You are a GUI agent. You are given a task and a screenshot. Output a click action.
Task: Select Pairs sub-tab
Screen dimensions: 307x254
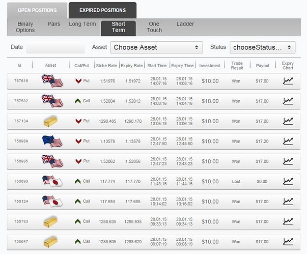click(x=54, y=24)
